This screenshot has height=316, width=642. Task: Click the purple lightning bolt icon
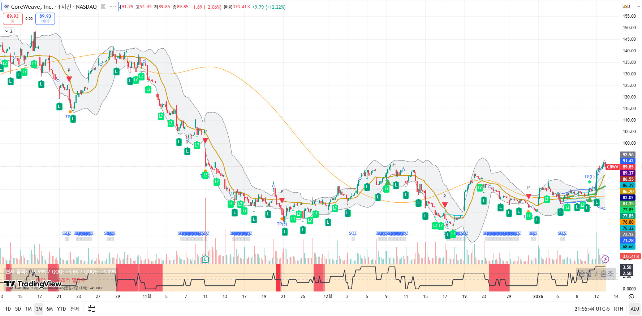(605, 259)
